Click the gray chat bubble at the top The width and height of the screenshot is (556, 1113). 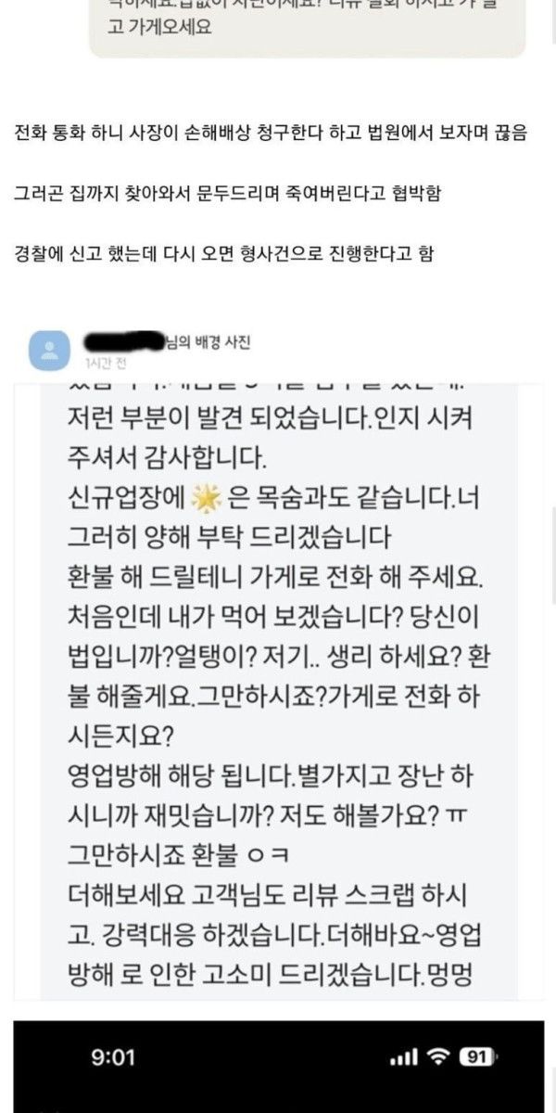point(308,28)
